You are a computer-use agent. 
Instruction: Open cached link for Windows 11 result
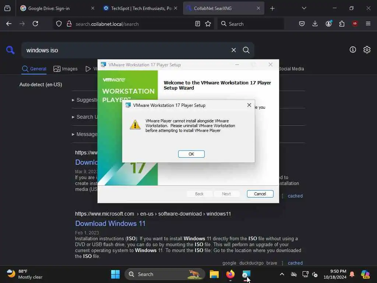coord(295,263)
